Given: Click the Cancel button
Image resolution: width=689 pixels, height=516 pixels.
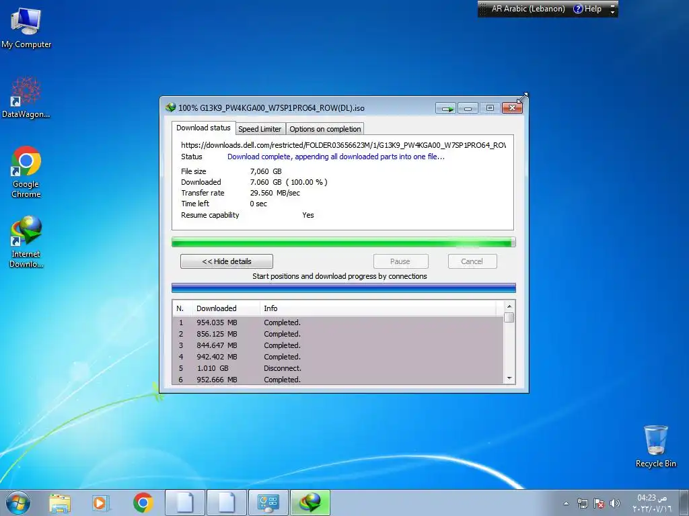Looking at the screenshot, I should click(x=472, y=261).
